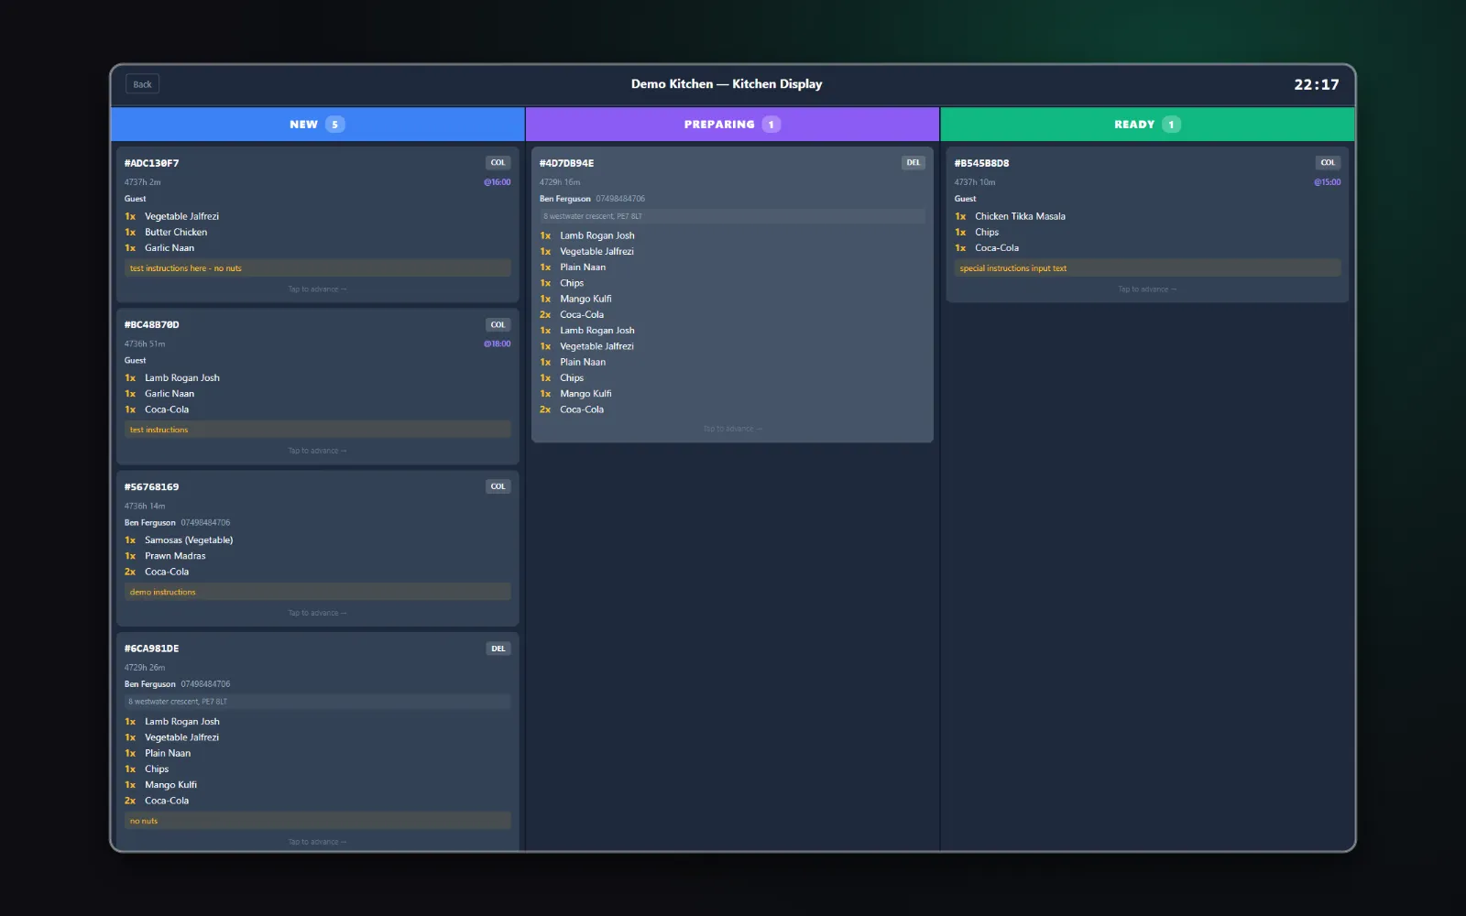Viewport: 1466px width, 916px height.
Task: Click order ID #56768169
Action: tap(152, 487)
